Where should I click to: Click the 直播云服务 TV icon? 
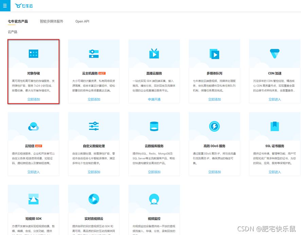[x=154, y=54]
